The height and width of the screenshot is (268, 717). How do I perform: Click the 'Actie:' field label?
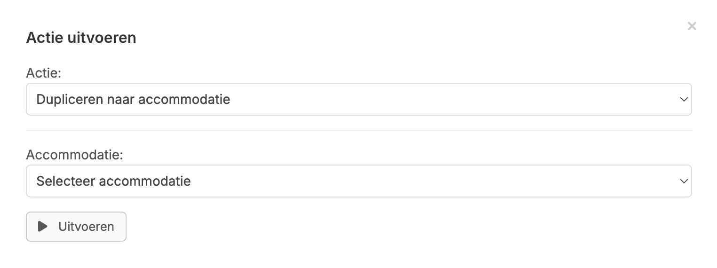tap(44, 73)
